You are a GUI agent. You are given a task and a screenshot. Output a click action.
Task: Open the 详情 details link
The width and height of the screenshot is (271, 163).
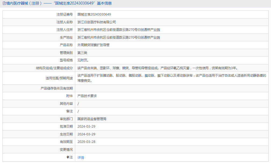pos(81,157)
